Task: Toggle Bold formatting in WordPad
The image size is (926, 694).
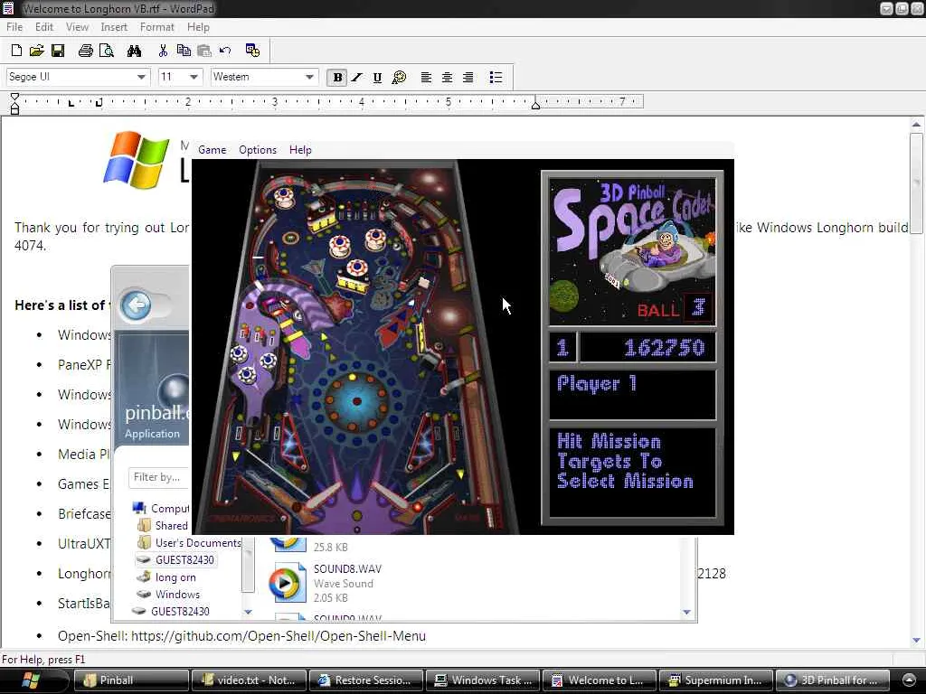Action: click(337, 78)
